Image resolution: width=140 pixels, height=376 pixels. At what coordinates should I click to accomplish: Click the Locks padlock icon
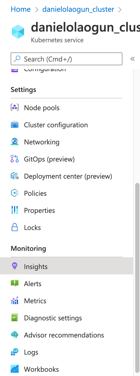(14, 228)
